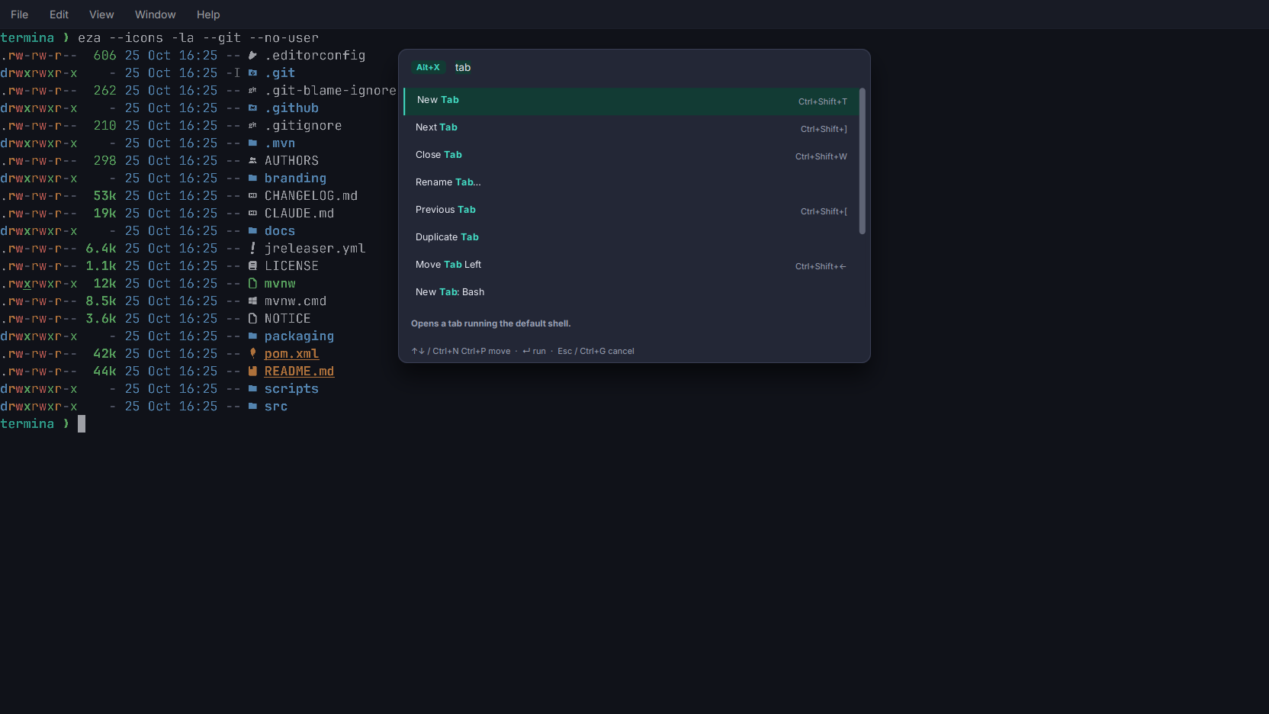The image size is (1269, 714).
Task: Click the .gitignore file name
Action: 304,126
